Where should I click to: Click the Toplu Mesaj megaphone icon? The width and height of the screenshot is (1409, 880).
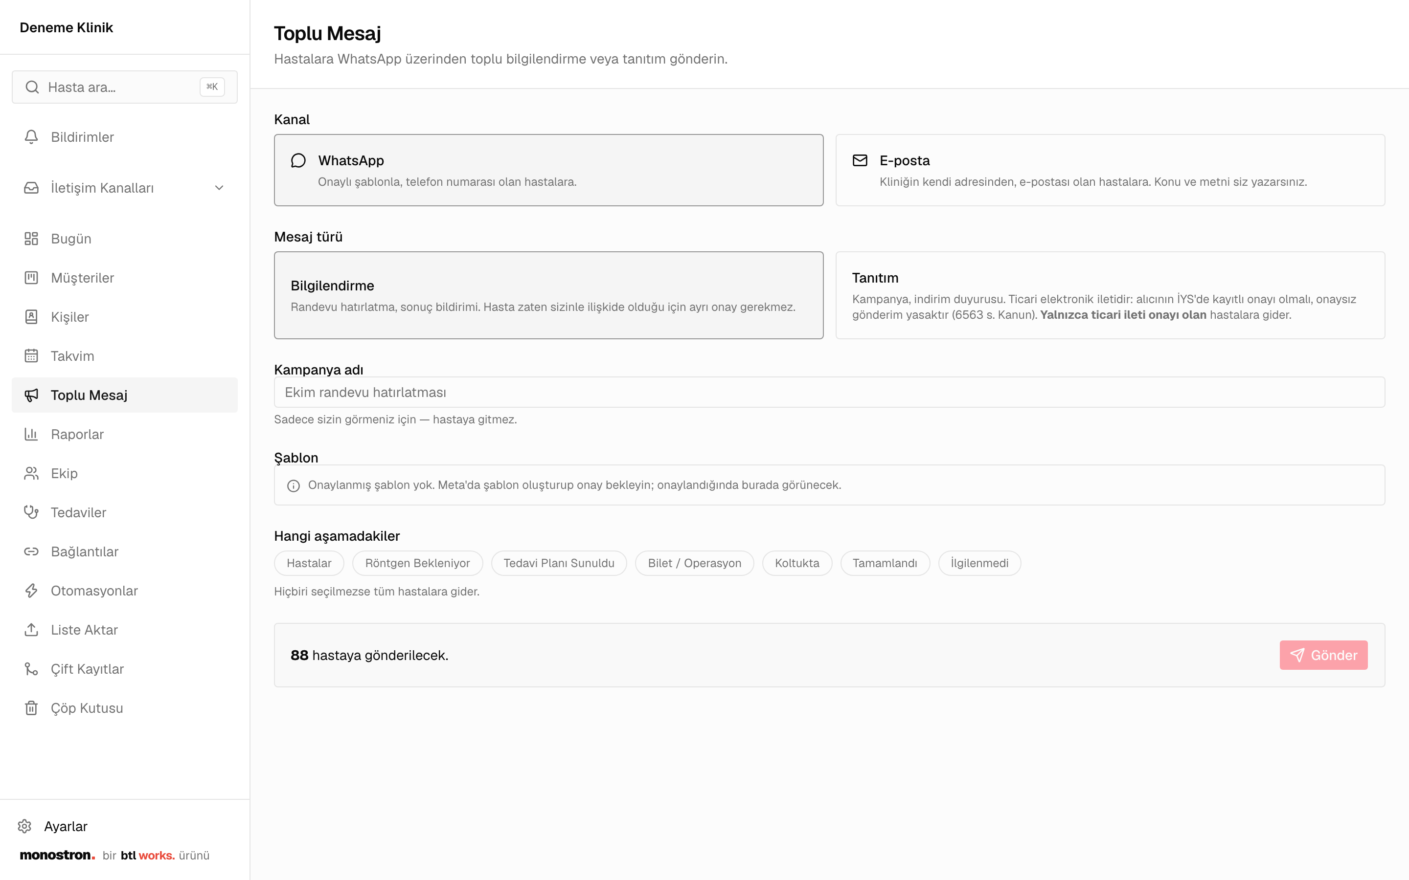(31, 395)
